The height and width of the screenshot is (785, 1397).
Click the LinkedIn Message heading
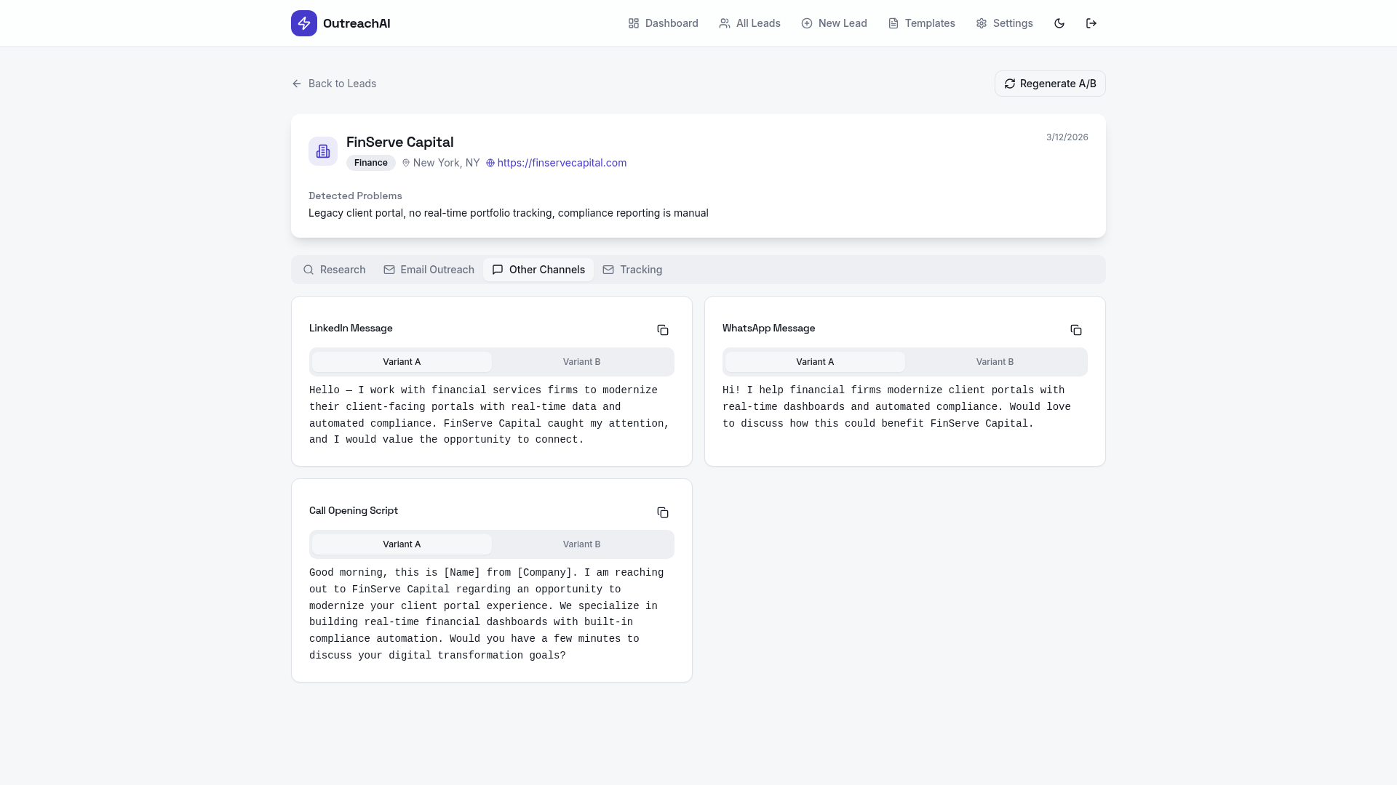[x=351, y=329]
